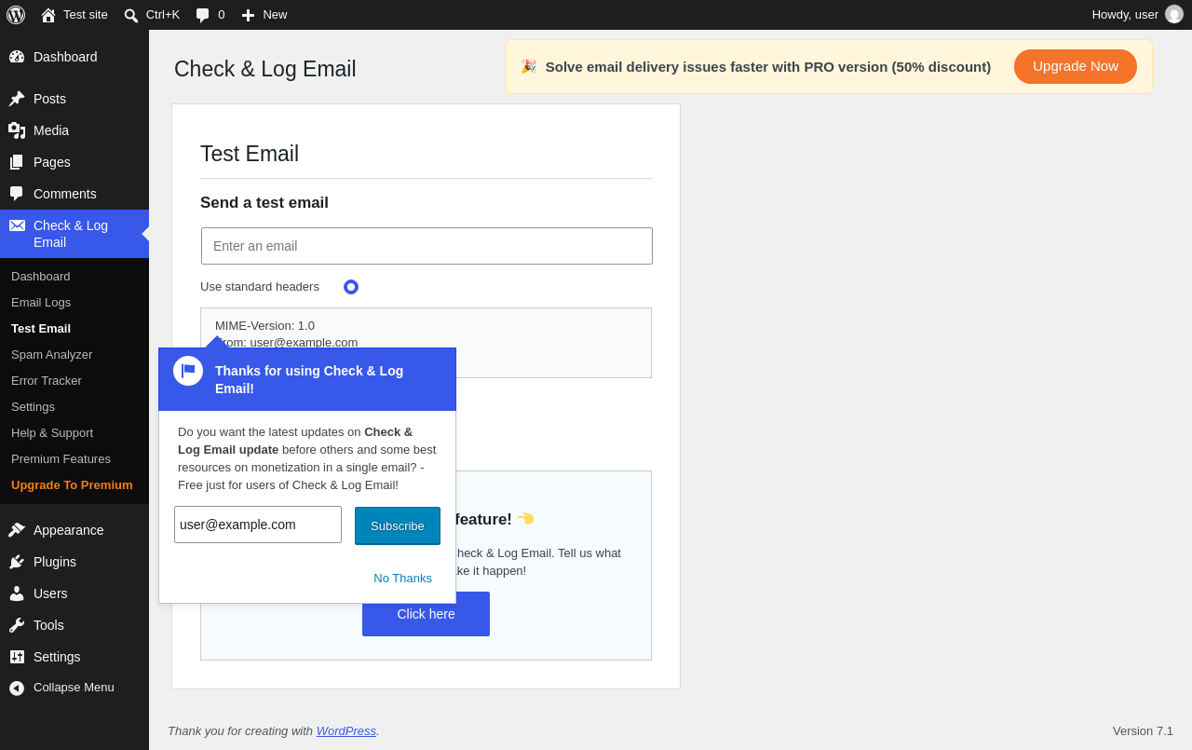Viewport: 1192px width, 750px height.
Task: Open the WordPress logo menu
Action: click(16, 15)
